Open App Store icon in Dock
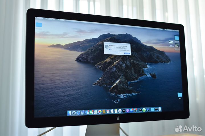 tap(131, 110)
